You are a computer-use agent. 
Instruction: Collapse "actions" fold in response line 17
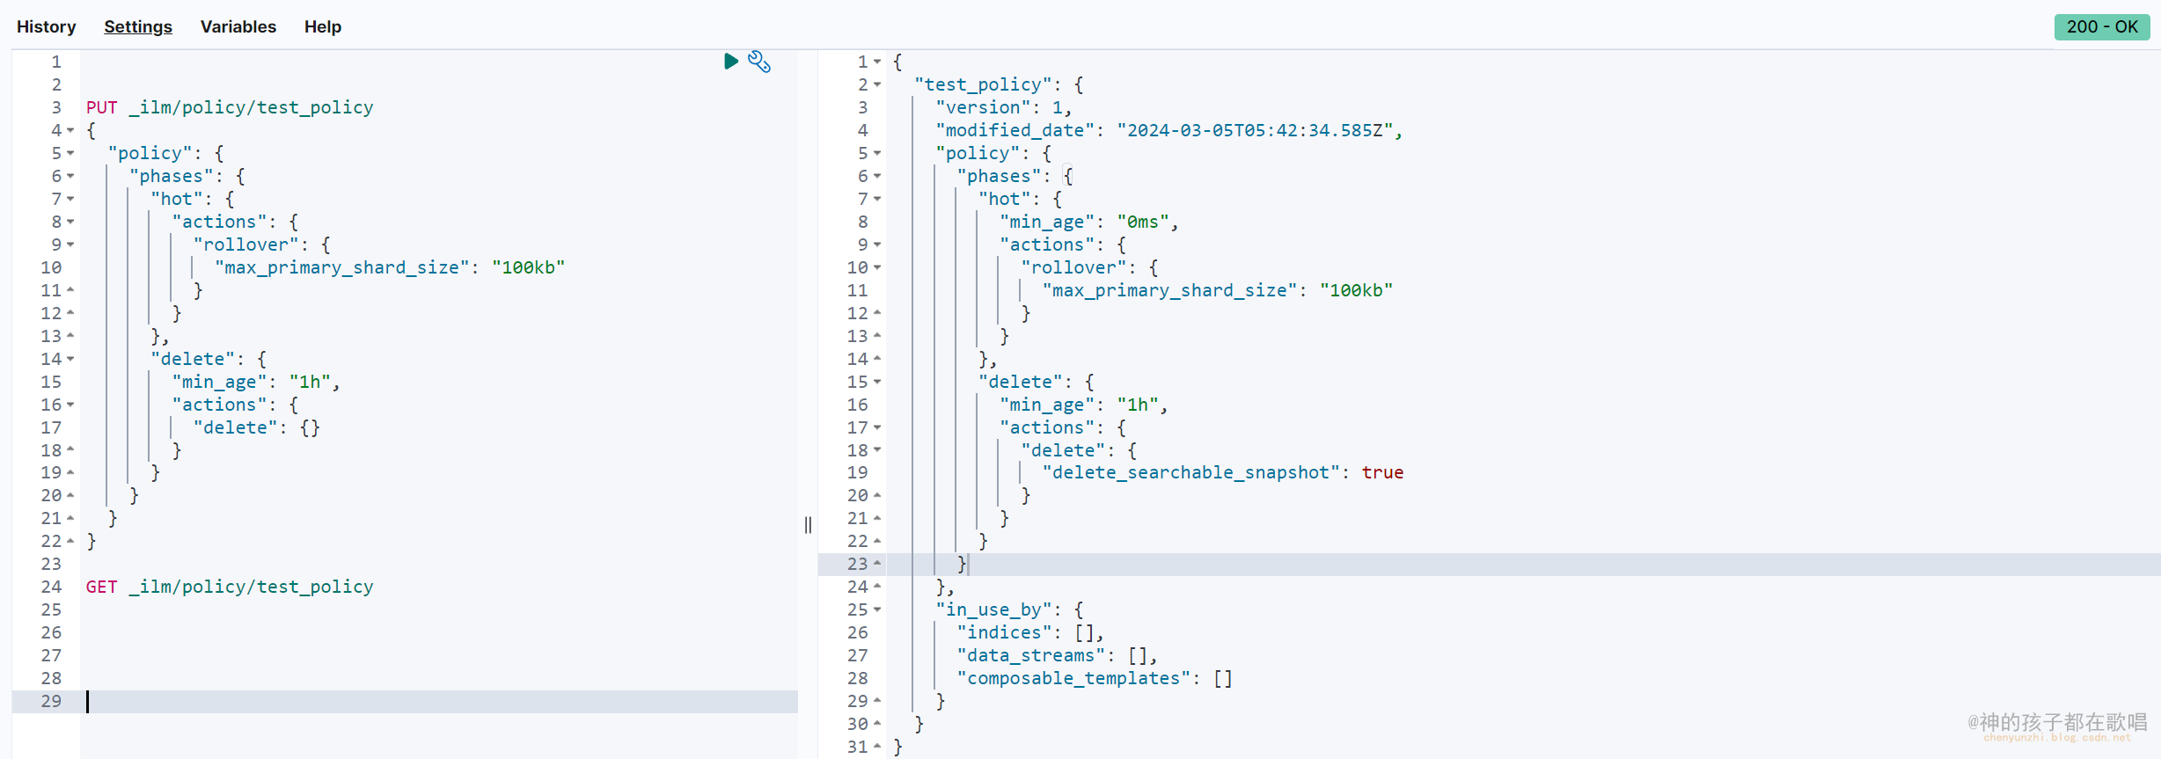coord(877,427)
